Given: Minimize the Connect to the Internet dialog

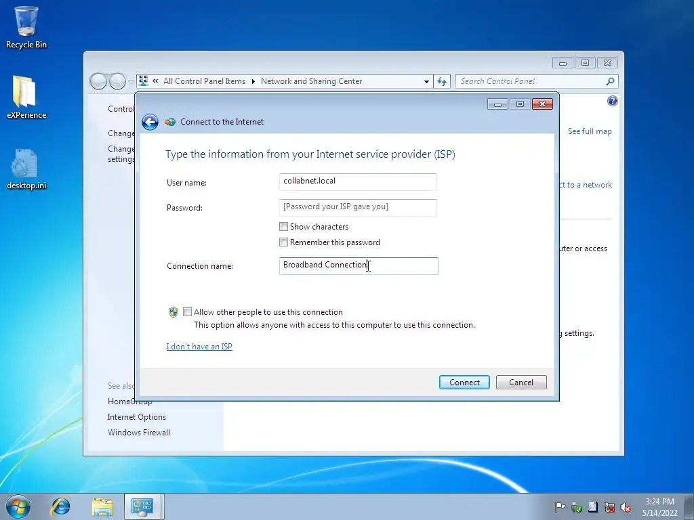Looking at the screenshot, I should point(497,104).
